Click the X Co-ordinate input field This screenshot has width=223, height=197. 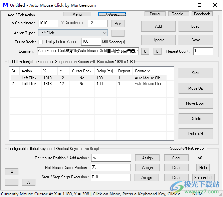click(x=48, y=23)
